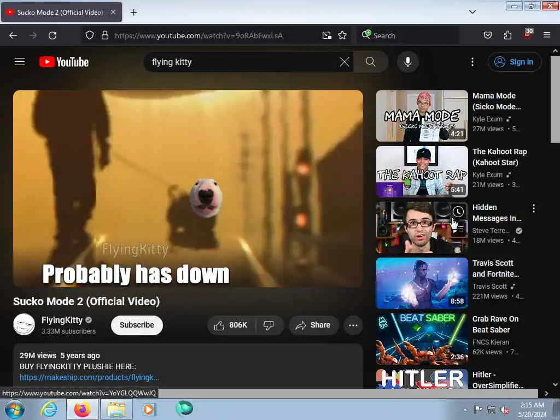Open network tray icon

coord(492,410)
